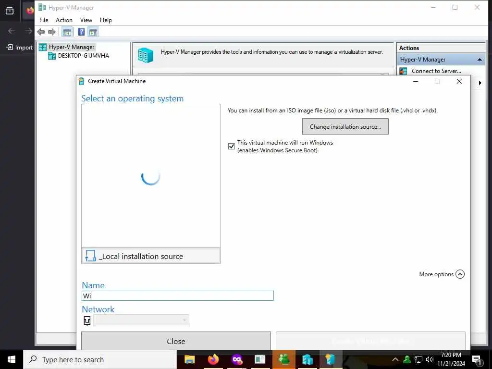Click Change installation source button

[x=345, y=126]
